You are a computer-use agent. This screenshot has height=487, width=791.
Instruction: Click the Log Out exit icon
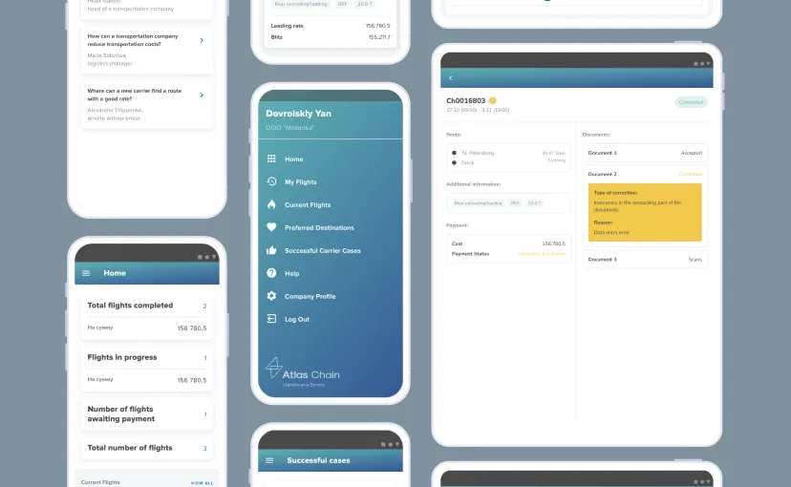(x=271, y=319)
